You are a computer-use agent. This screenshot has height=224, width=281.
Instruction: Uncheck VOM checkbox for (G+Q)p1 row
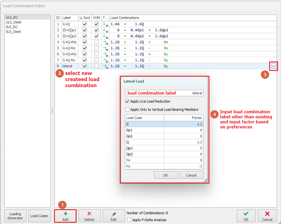point(96,30)
